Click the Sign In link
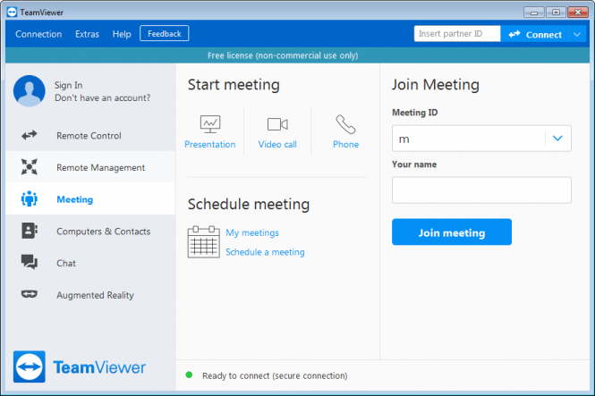Screen dimensions: 595x396 pyautogui.click(x=68, y=85)
